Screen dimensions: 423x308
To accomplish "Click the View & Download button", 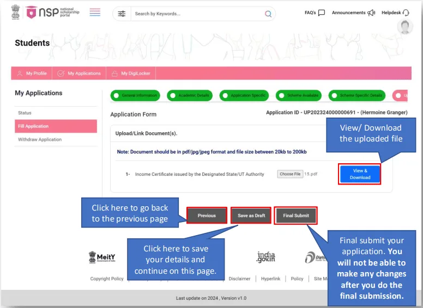I will pos(360,174).
